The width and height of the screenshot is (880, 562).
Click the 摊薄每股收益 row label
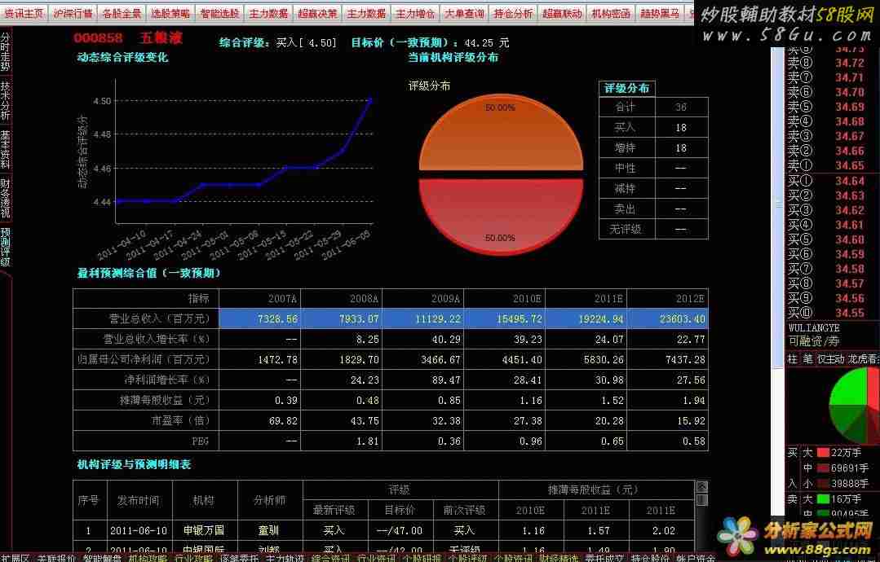165,400
